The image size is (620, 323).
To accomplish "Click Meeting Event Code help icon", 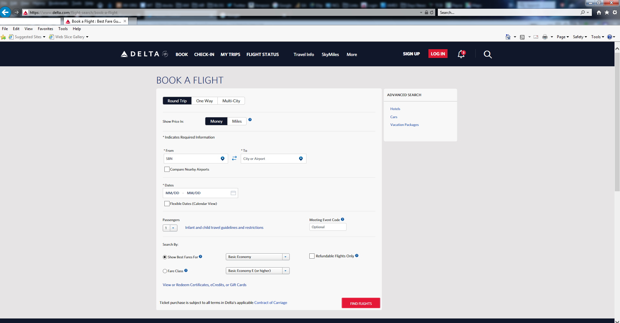I will 342,219.
